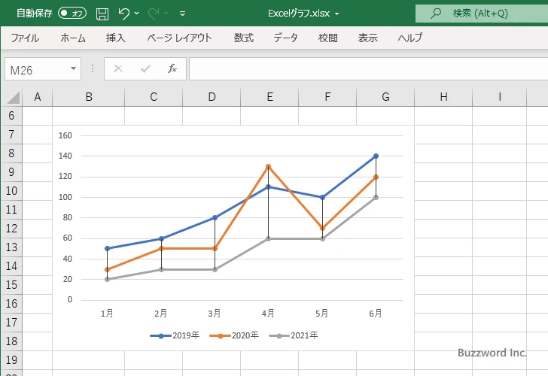Expand the Excelグラフ.xlsx file name dropdown
This screenshot has width=548, height=376.
pyautogui.click(x=337, y=14)
